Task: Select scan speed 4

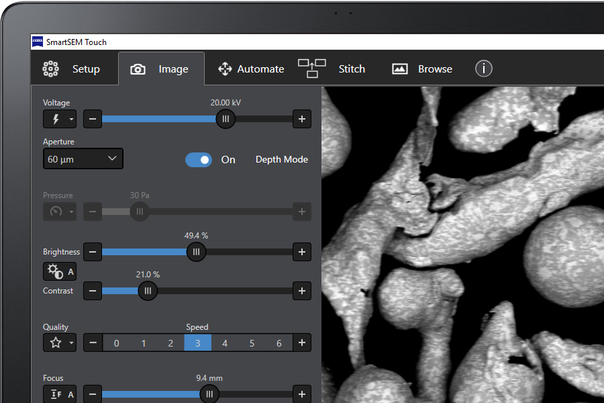Action: point(225,343)
